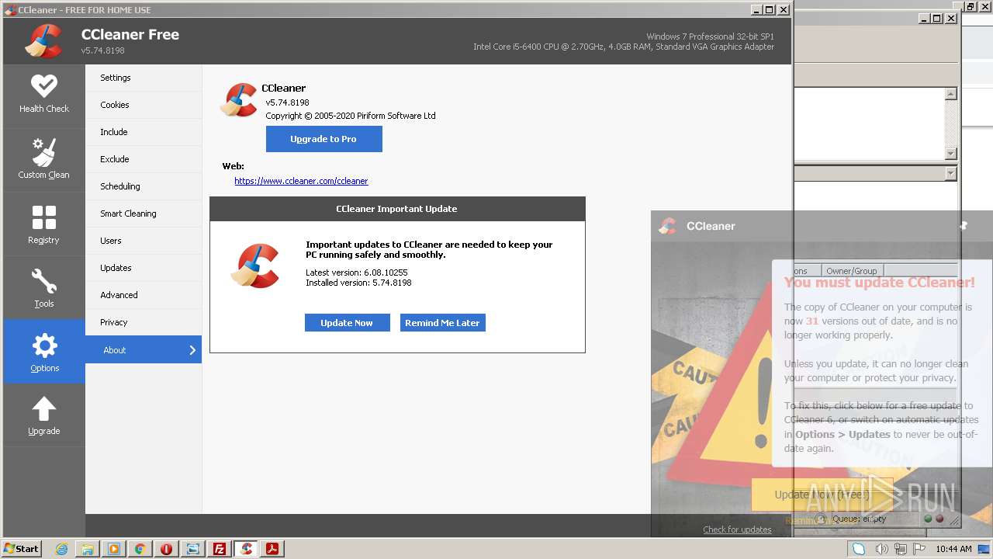The image size is (993, 559).
Task: Open Adobe Acrobat from taskbar
Action: pyautogui.click(x=272, y=549)
